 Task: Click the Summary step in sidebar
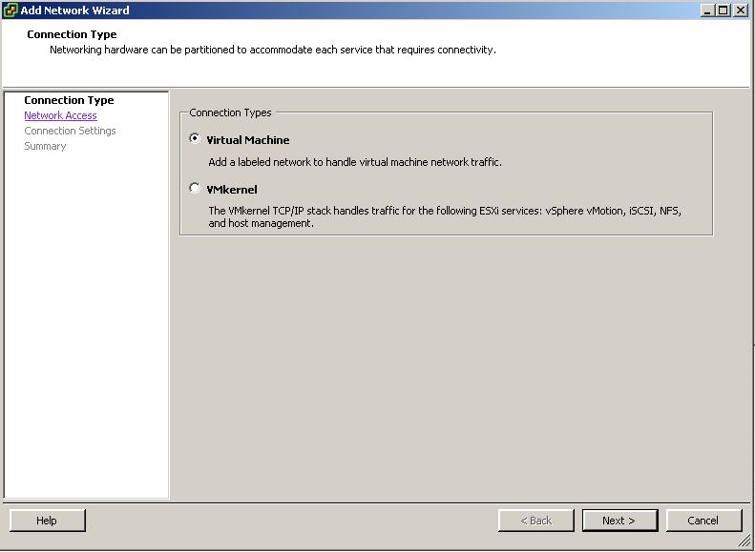click(x=45, y=146)
